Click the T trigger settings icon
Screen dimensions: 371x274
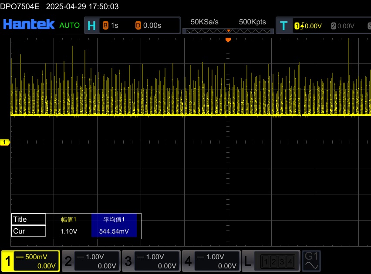coord(284,26)
